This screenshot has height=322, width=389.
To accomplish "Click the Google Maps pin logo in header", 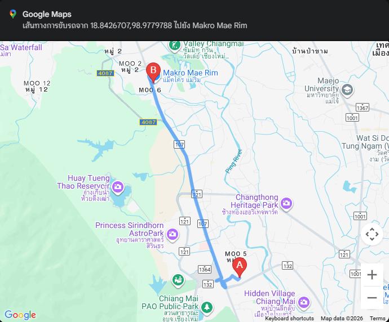I will click(13, 14).
